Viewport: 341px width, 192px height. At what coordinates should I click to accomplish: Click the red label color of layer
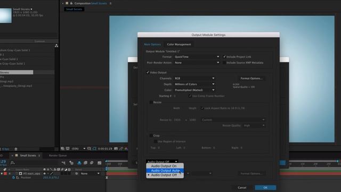5,174
